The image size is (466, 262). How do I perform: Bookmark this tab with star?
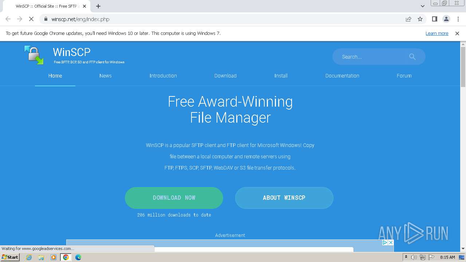point(420,19)
